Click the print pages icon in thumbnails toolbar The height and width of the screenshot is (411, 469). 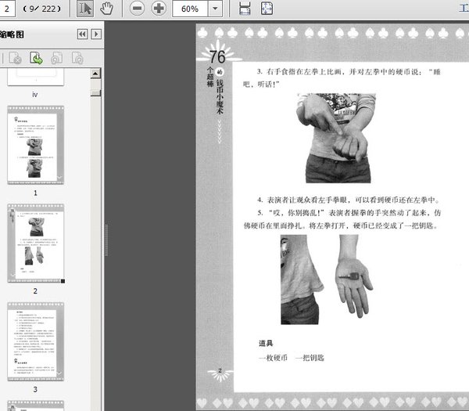pyautogui.click(x=57, y=58)
